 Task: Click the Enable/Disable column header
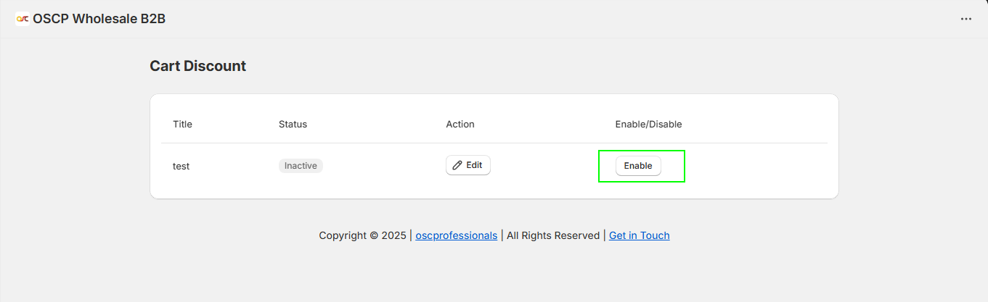(648, 124)
